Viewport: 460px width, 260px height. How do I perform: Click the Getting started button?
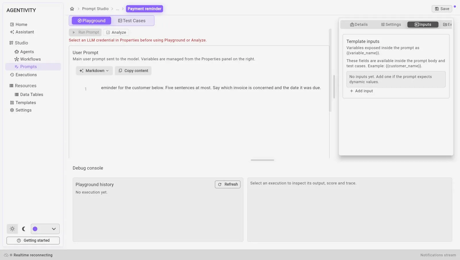33,240
